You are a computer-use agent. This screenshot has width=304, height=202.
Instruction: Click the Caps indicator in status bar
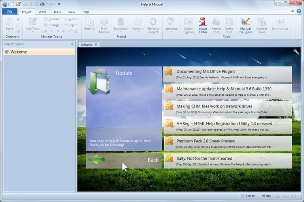tap(277, 196)
